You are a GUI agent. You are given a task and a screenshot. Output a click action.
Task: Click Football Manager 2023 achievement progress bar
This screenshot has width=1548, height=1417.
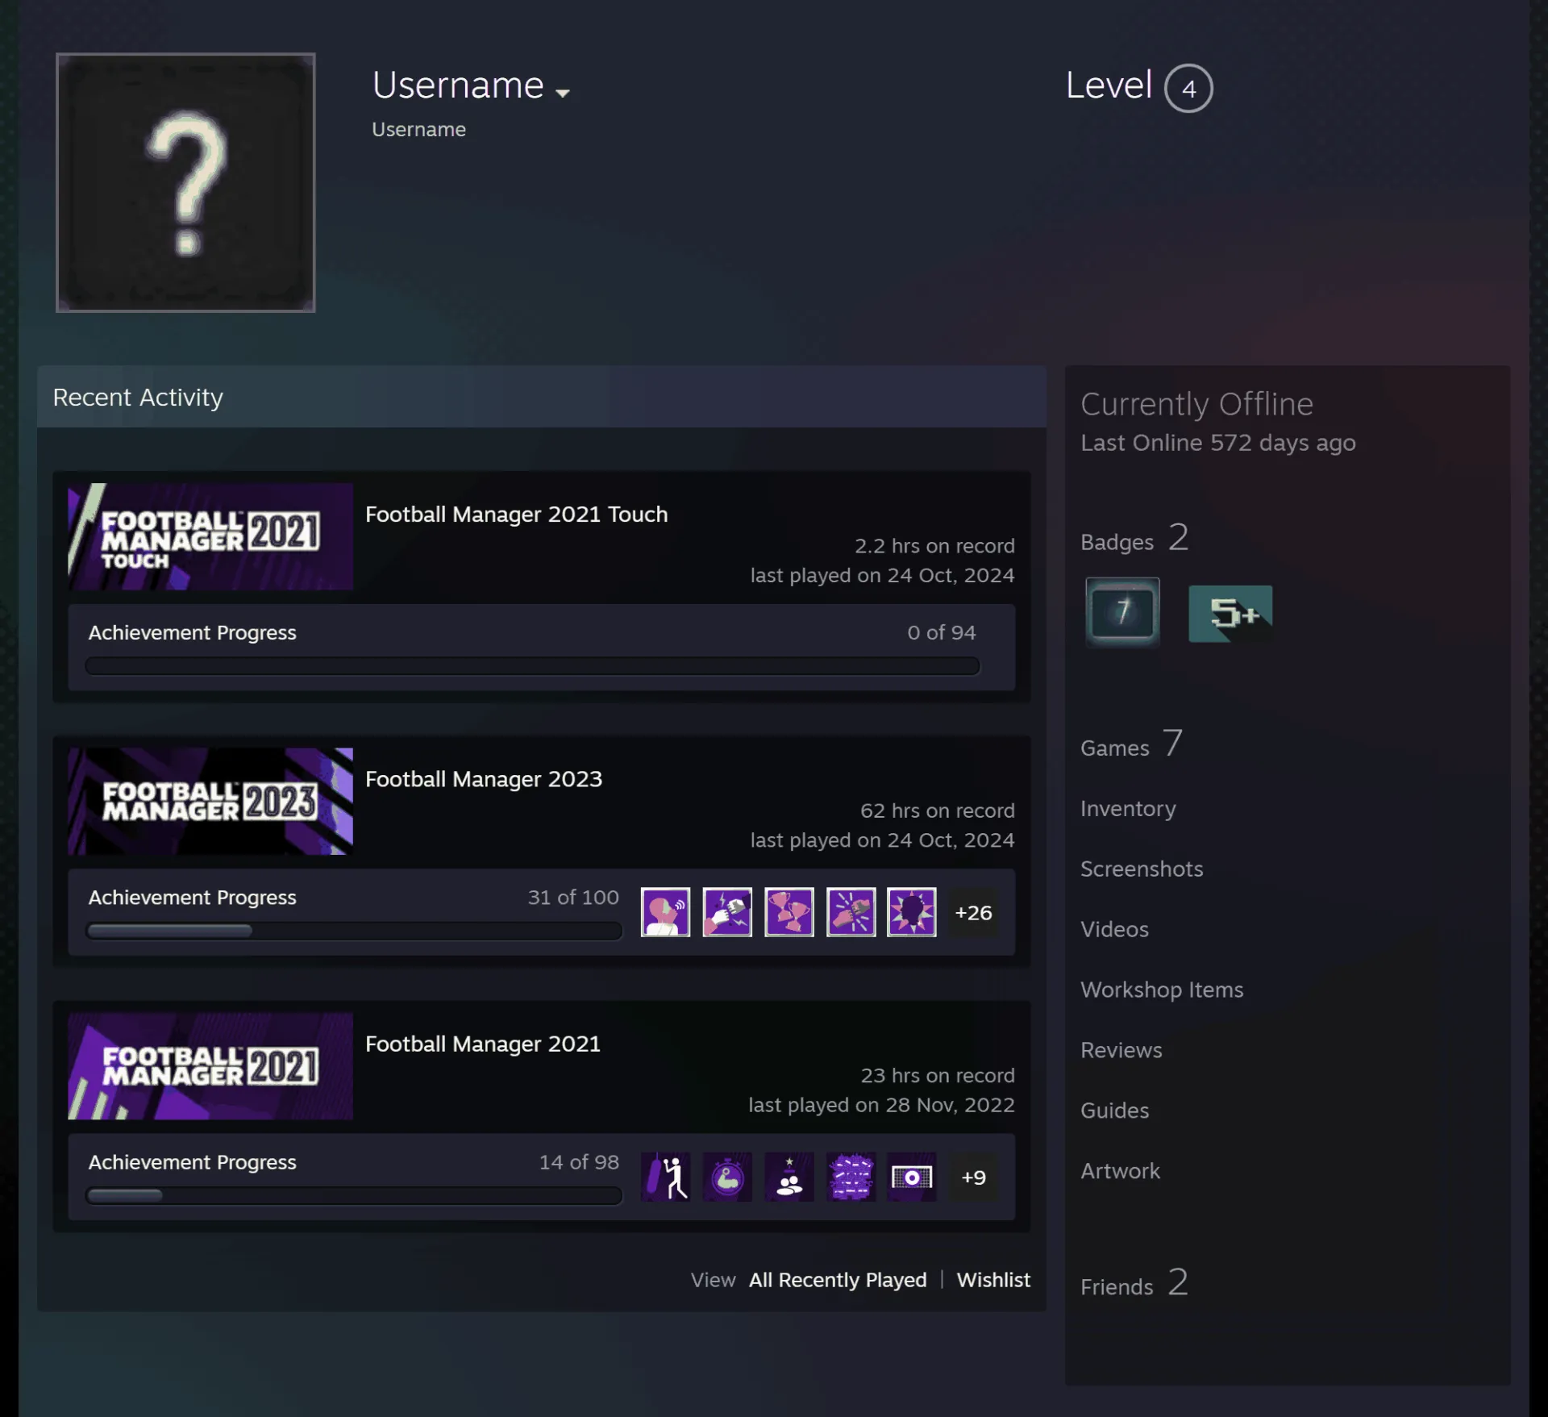pyautogui.click(x=354, y=931)
